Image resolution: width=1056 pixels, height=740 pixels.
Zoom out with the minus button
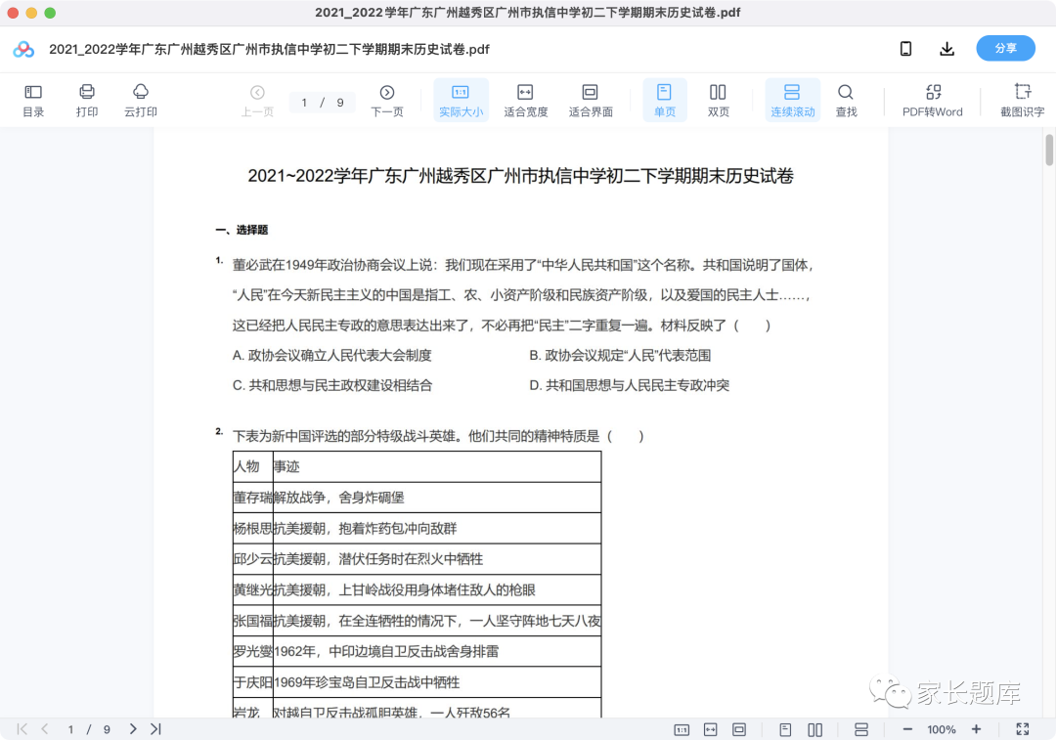pyautogui.click(x=907, y=729)
